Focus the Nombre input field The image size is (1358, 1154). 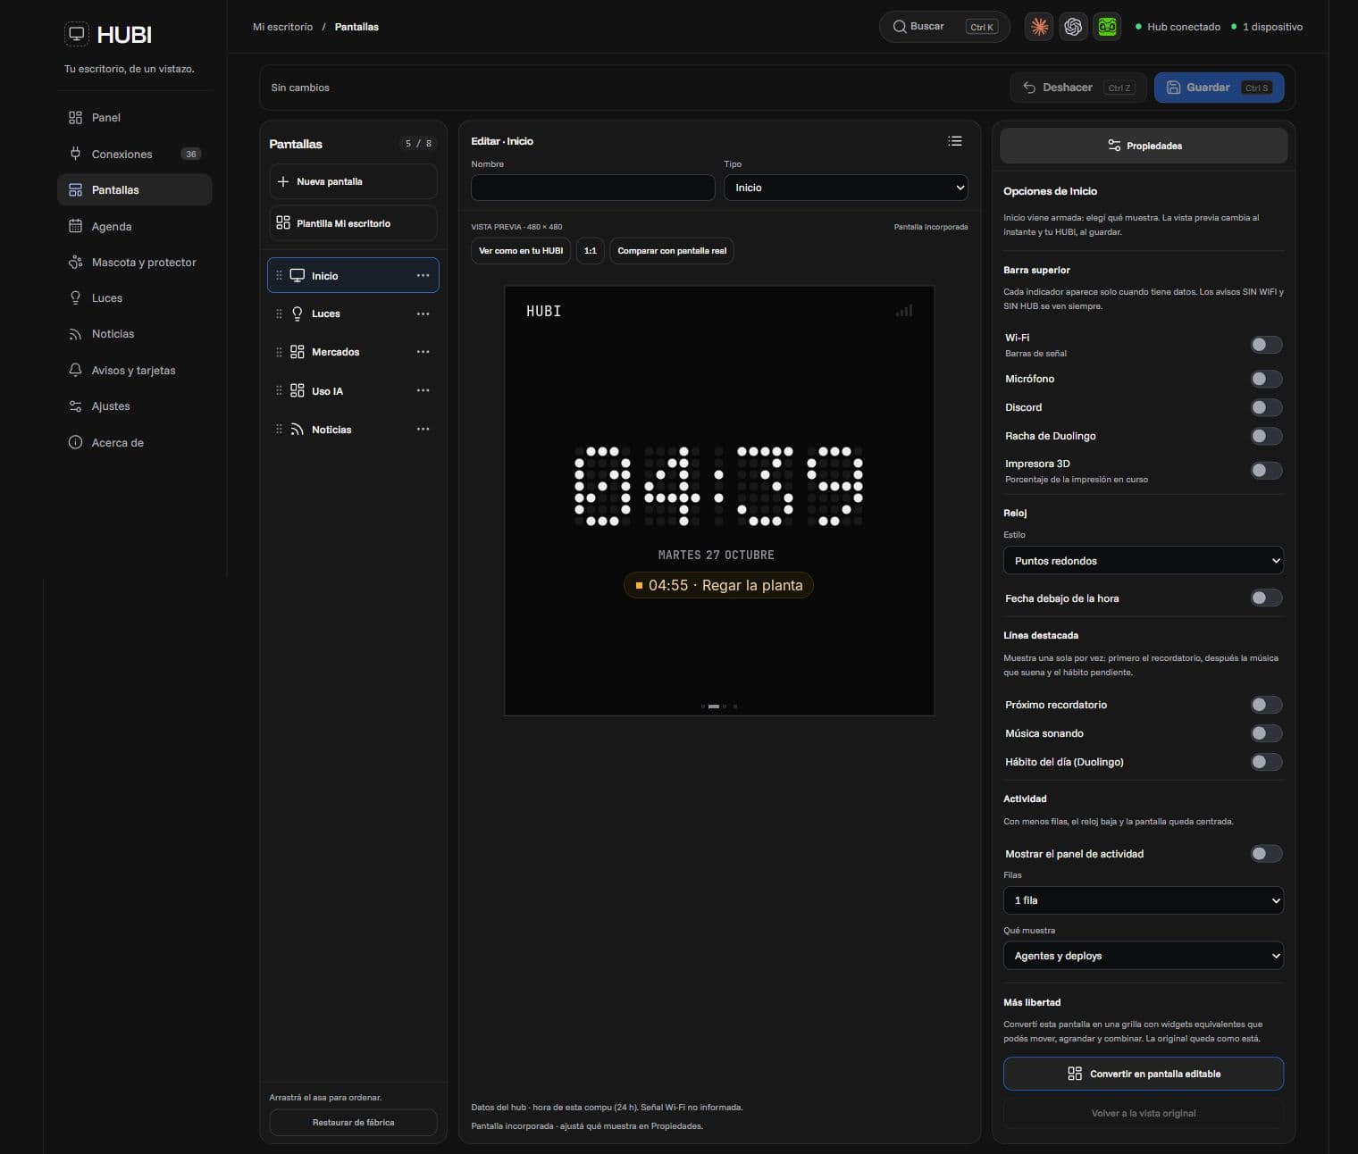click(592, 188)
